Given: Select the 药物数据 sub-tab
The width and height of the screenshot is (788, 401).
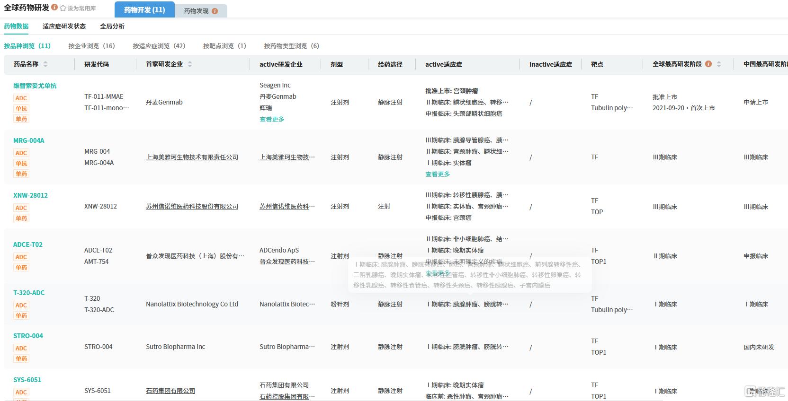Looking at the screenshot, I should coord(16,26).
